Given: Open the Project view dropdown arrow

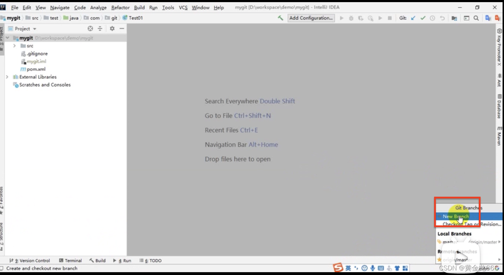Looking at the screenshot, I should pyautogui.click(x=34, y=29).
